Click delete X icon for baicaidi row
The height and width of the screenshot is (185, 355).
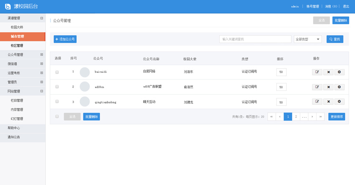coord(328,72)
